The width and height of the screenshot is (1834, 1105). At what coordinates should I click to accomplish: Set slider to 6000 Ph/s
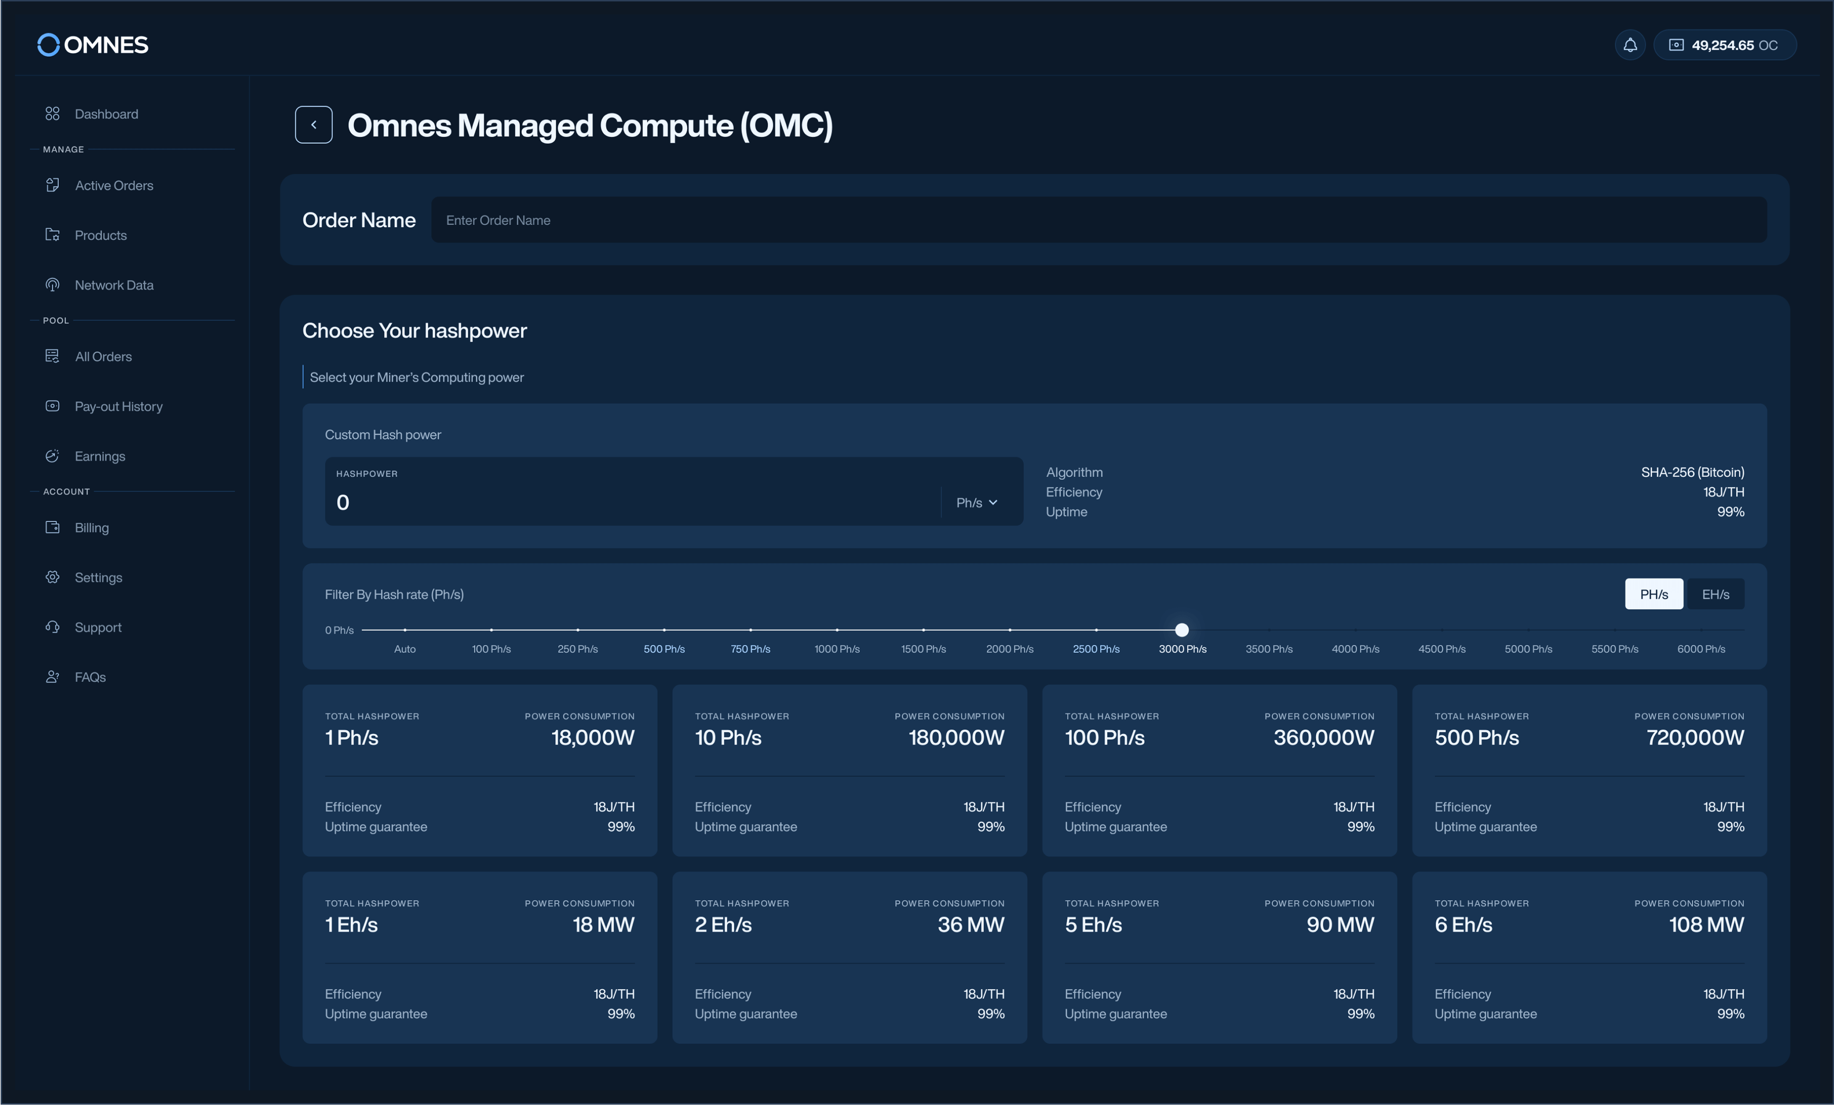pos(1701,649)
